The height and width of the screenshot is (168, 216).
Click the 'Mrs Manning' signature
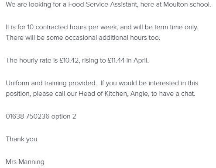click(25, 162)
